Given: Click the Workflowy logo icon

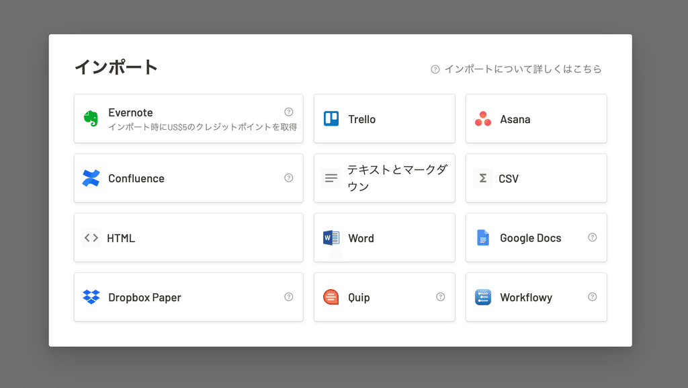Looking at the screenshot, I should (x=482, y=297).
